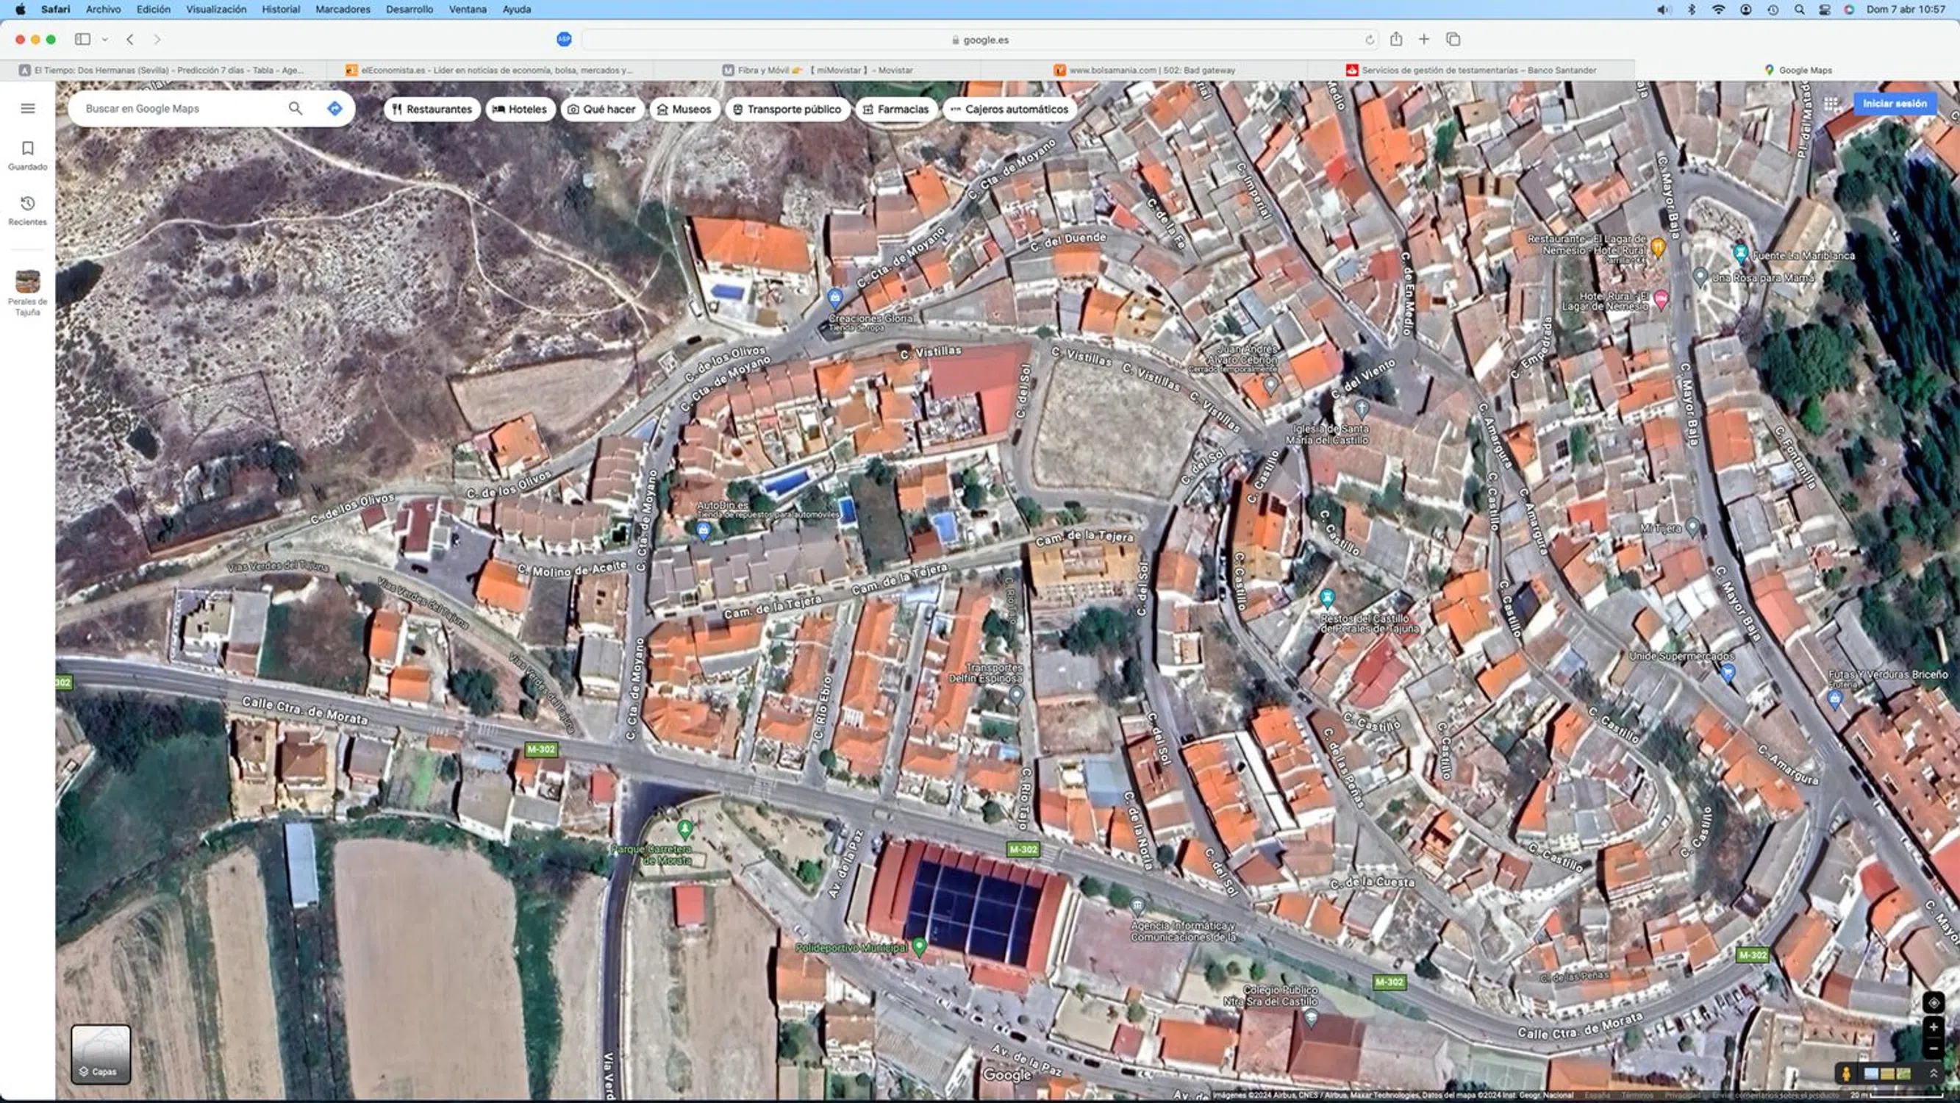The width and height of the screenshot is (1960, 1103).
Task: Open the Marcadores menu
Action: (343, 9)
